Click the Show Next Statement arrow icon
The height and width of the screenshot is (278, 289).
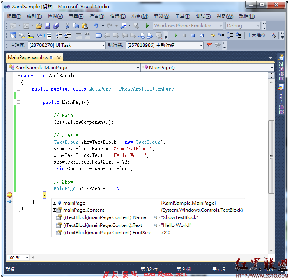213,36
